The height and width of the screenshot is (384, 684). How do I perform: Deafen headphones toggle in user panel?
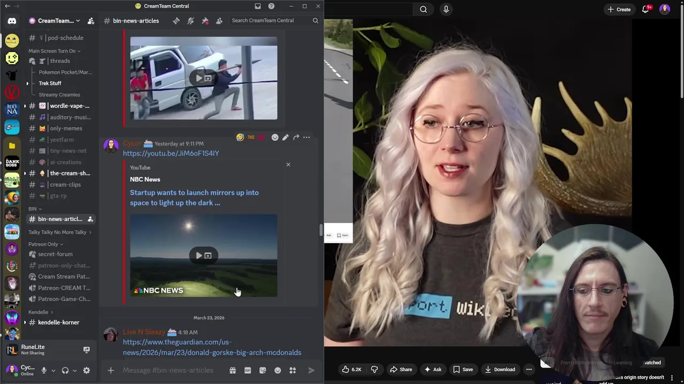(x=65, y=371)
